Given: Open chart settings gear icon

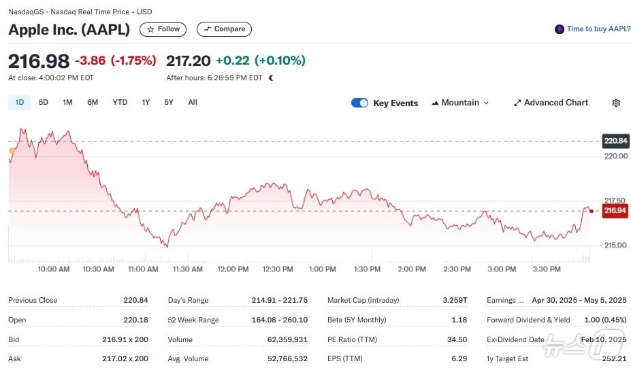Looking at the screenshot, I should click(616, 103).
